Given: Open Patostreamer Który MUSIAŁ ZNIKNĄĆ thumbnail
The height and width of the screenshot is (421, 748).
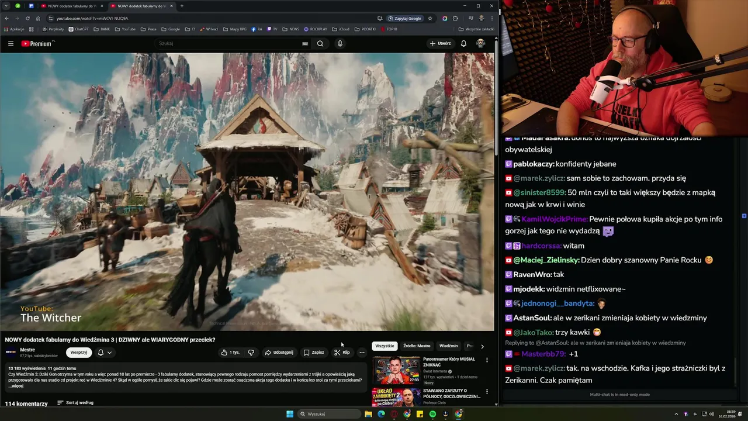Looking at the screenshot, I should tap(396, 370).
